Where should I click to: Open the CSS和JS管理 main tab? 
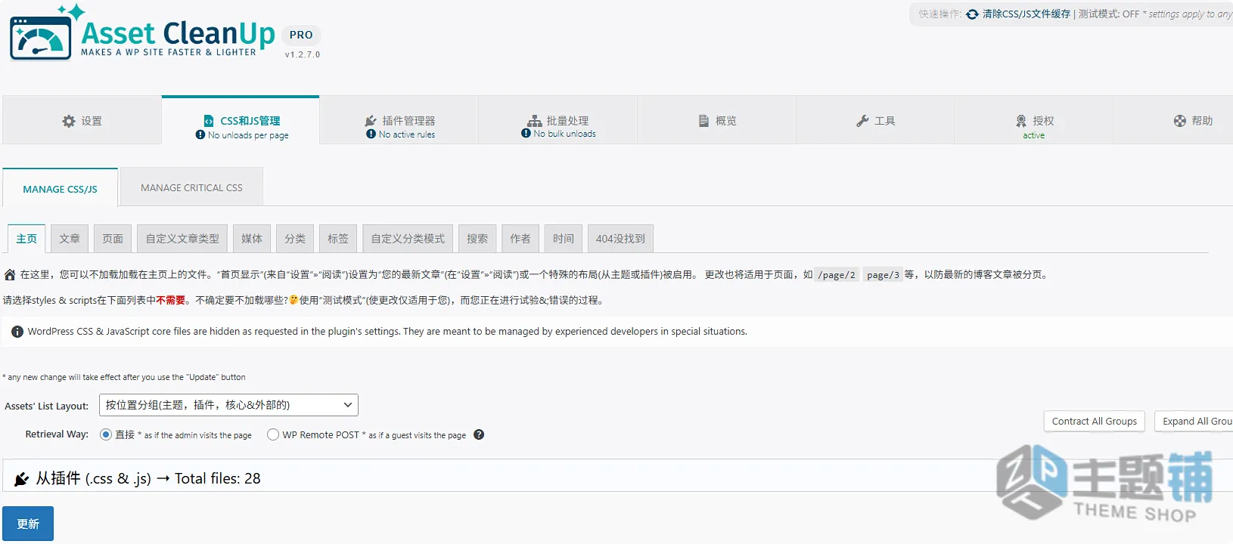pos(241,120)
